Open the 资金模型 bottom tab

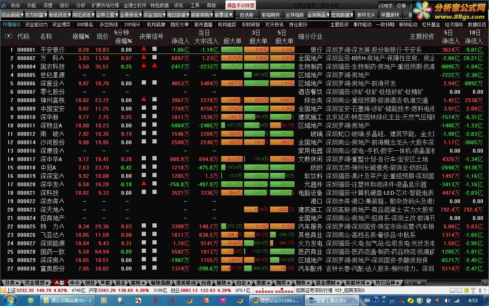tap(36, 283)
